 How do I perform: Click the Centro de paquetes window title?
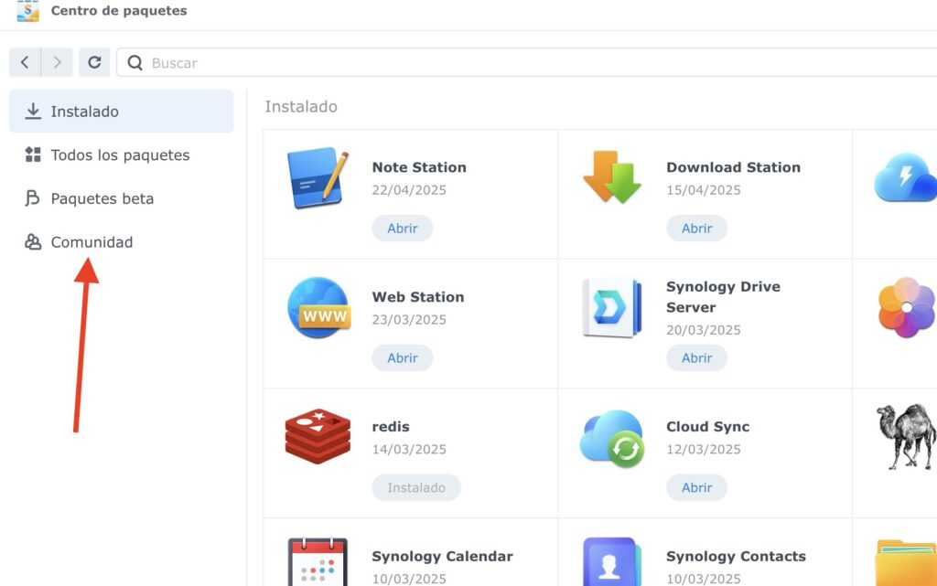[119, 10]
